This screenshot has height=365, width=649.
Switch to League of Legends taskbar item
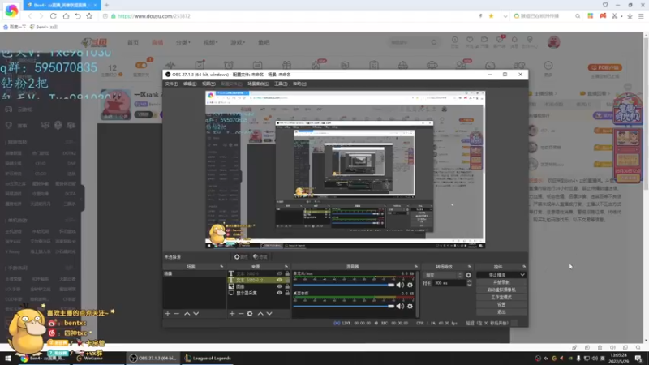208,359
